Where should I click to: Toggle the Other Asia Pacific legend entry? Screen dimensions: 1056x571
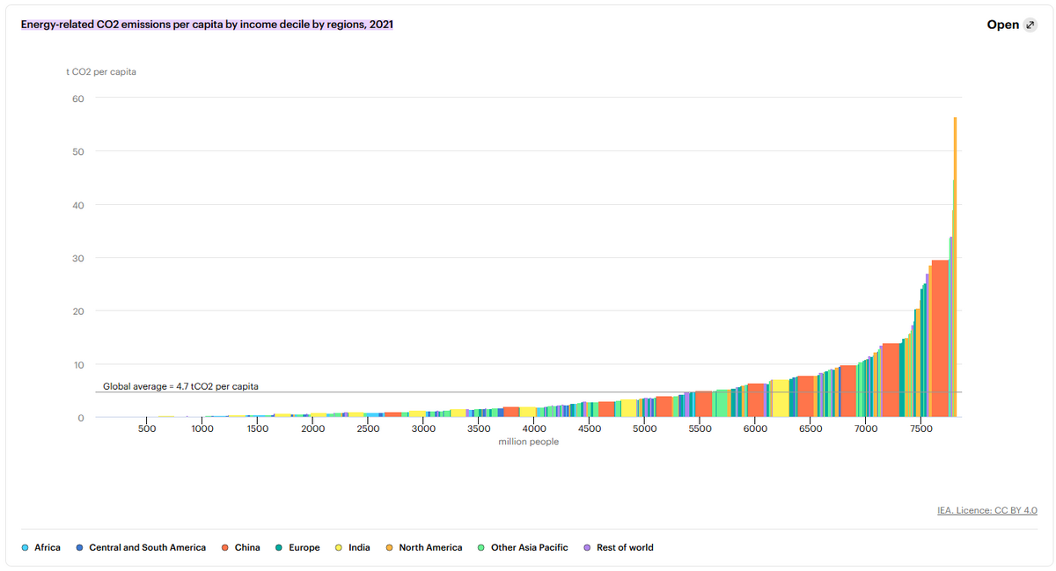tap(529, 547)
